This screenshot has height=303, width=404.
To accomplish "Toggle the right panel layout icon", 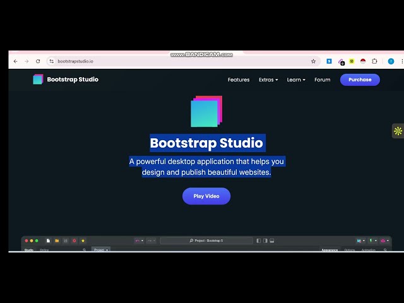I will [265, 241].
